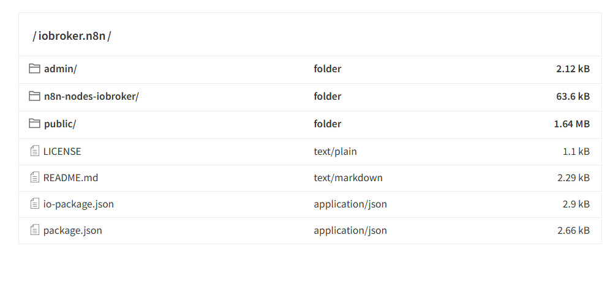The height and width of the screenshot is (284, 613).
Task: Click the folder icon next to n8n-nodes-iobroker/
Action: [x=34, y=96]
